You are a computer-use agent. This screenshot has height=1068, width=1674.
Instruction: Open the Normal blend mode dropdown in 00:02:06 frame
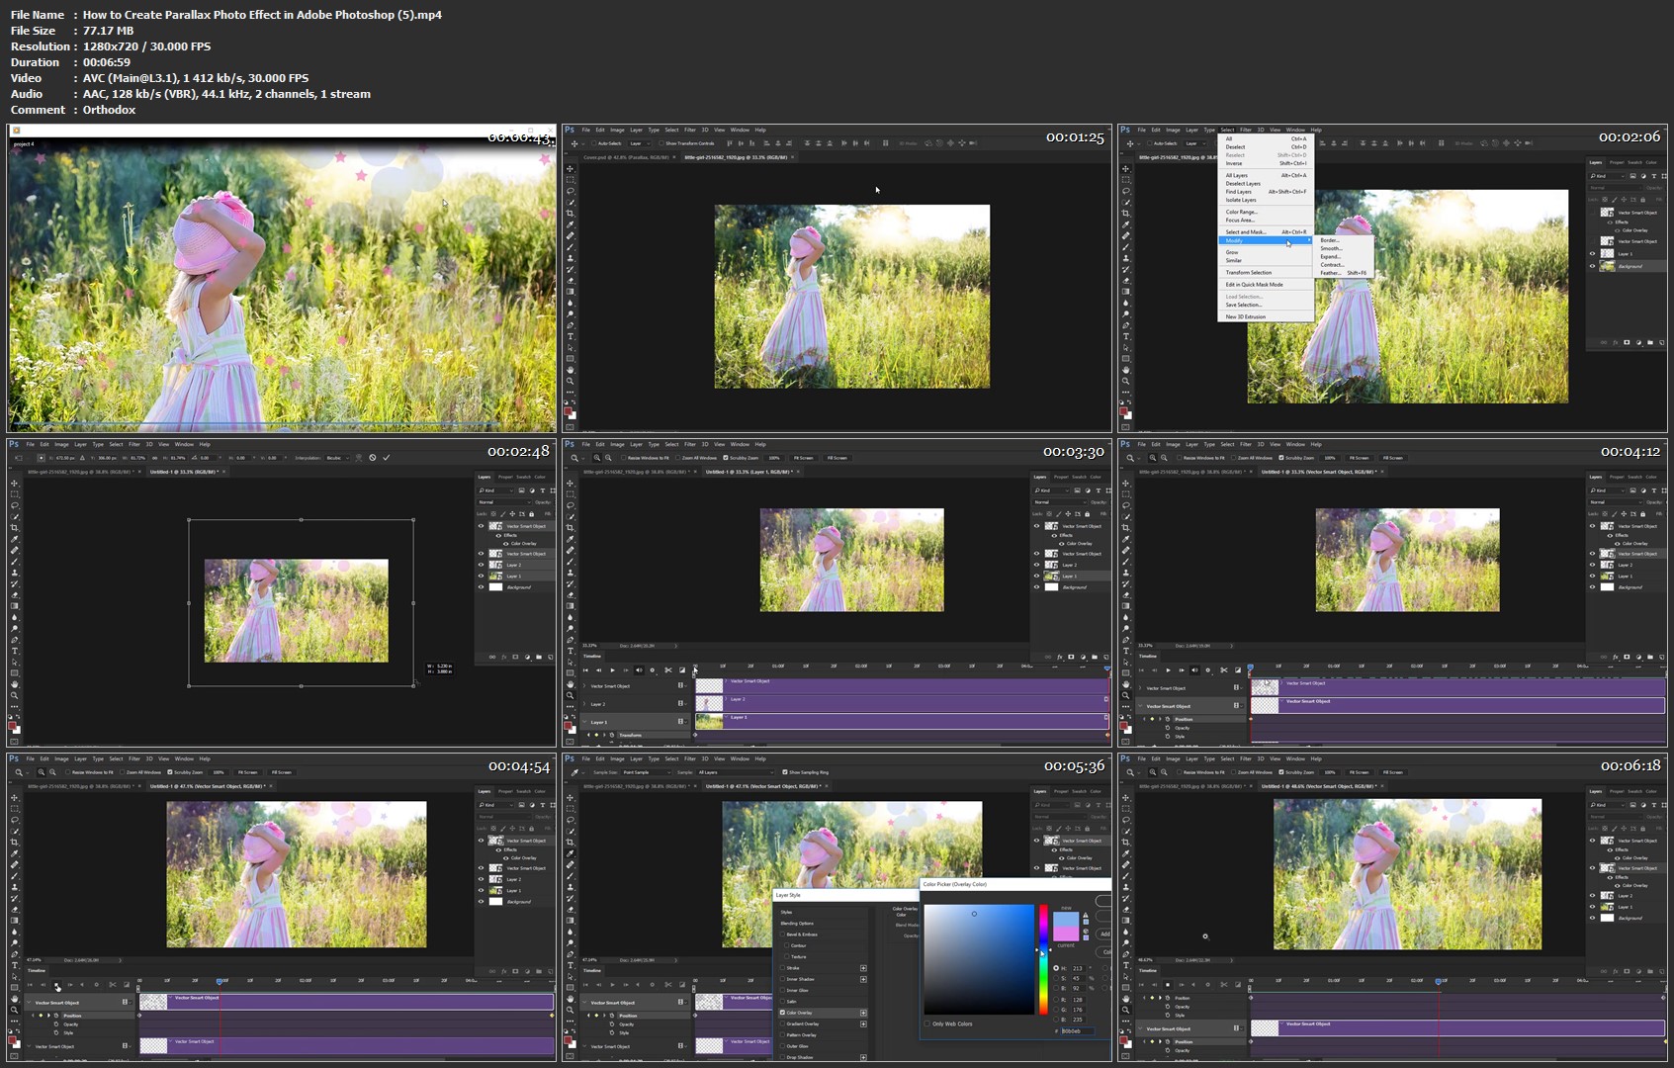coord(1616,188)
